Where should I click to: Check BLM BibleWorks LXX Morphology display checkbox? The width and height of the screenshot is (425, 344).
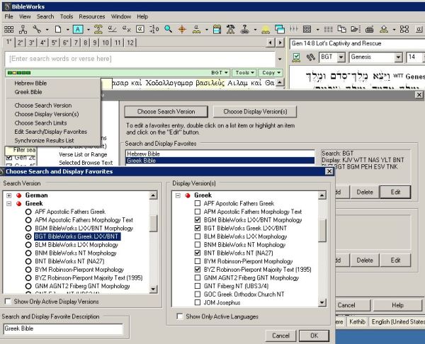198,236
